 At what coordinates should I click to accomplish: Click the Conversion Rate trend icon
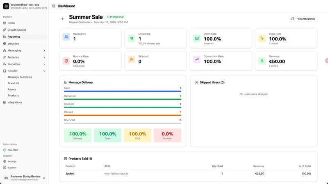tap(197, 59)
